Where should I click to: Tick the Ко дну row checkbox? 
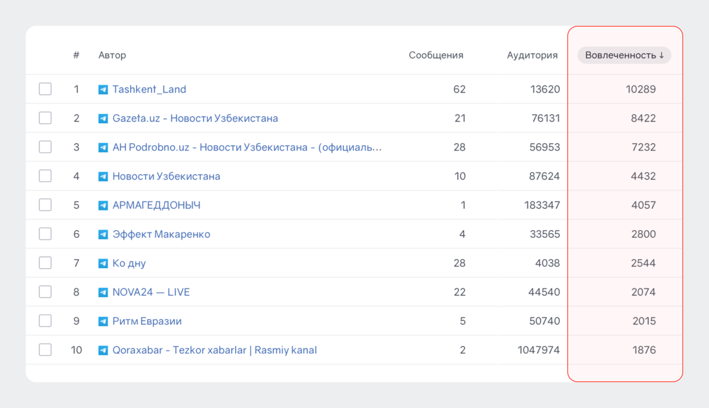click(x=45, y=263)
